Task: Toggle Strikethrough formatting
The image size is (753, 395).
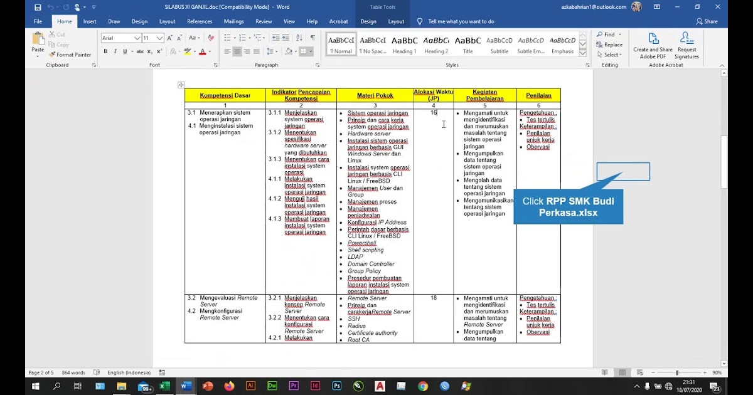Action: click(139, 51)
